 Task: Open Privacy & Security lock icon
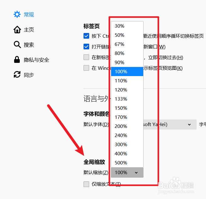[x=17, y=60]
